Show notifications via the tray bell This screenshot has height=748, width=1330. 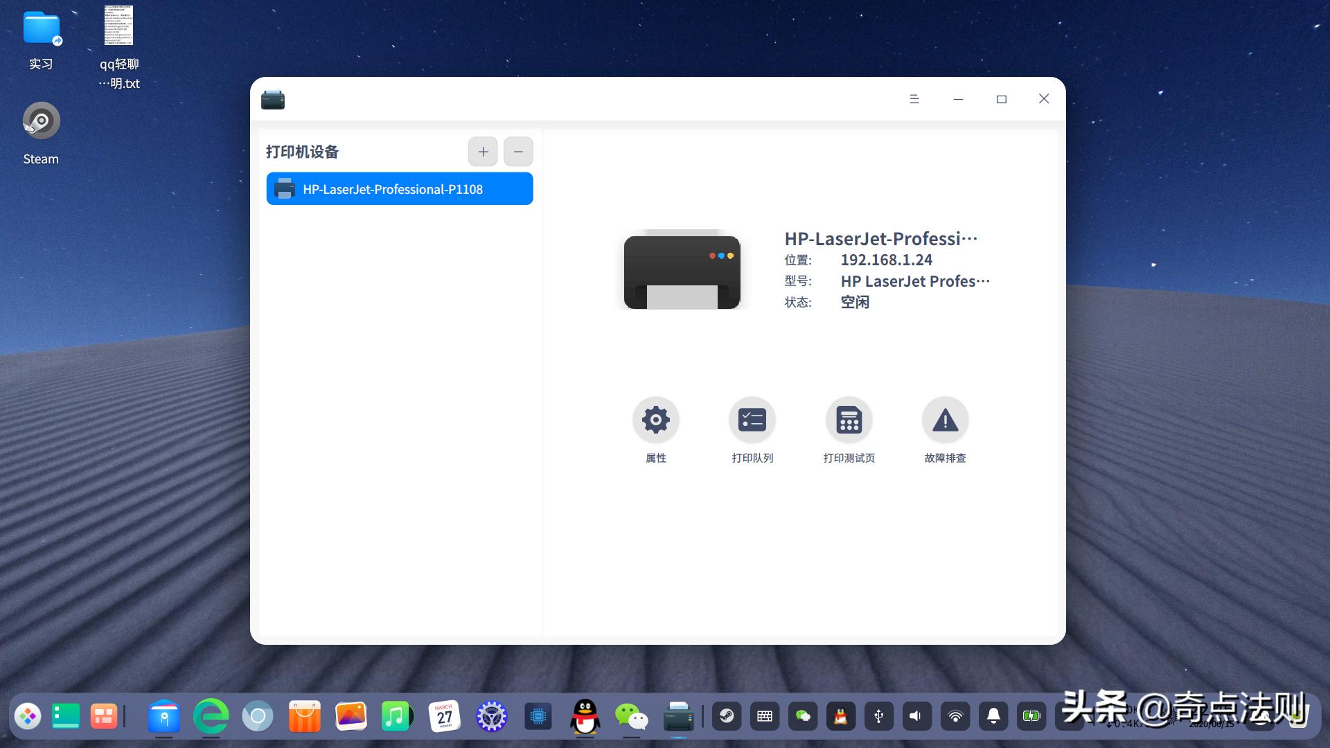(993, 717)
